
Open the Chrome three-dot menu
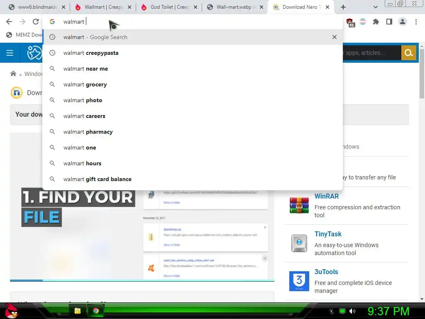(x=416, y=22)
